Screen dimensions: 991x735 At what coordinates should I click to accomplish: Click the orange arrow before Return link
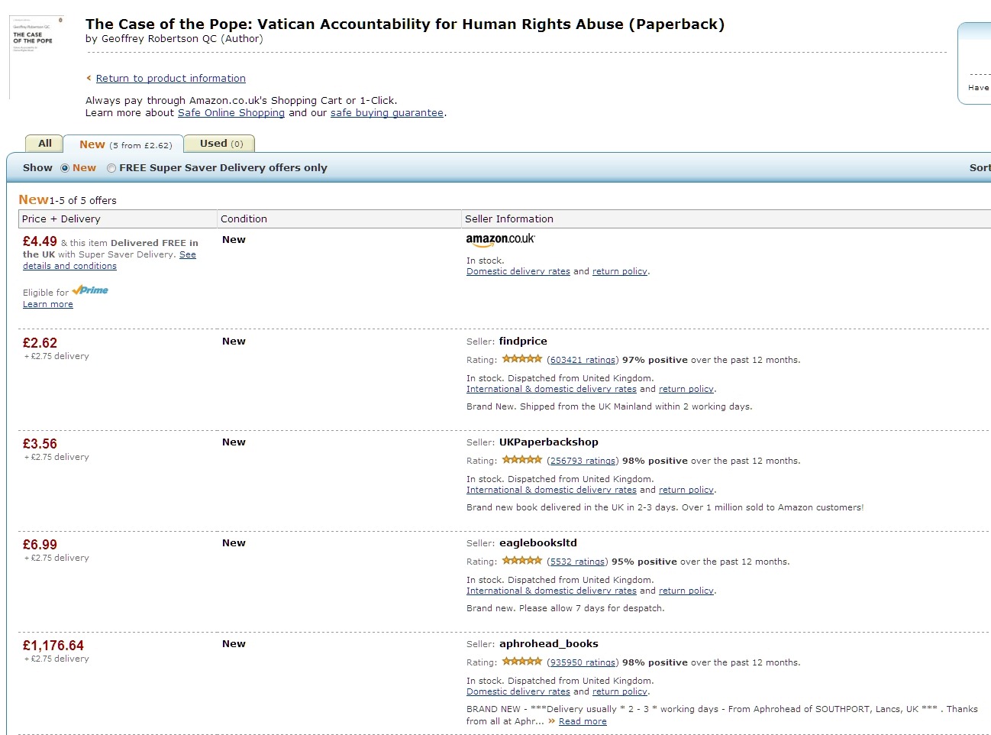pos(89,78)
